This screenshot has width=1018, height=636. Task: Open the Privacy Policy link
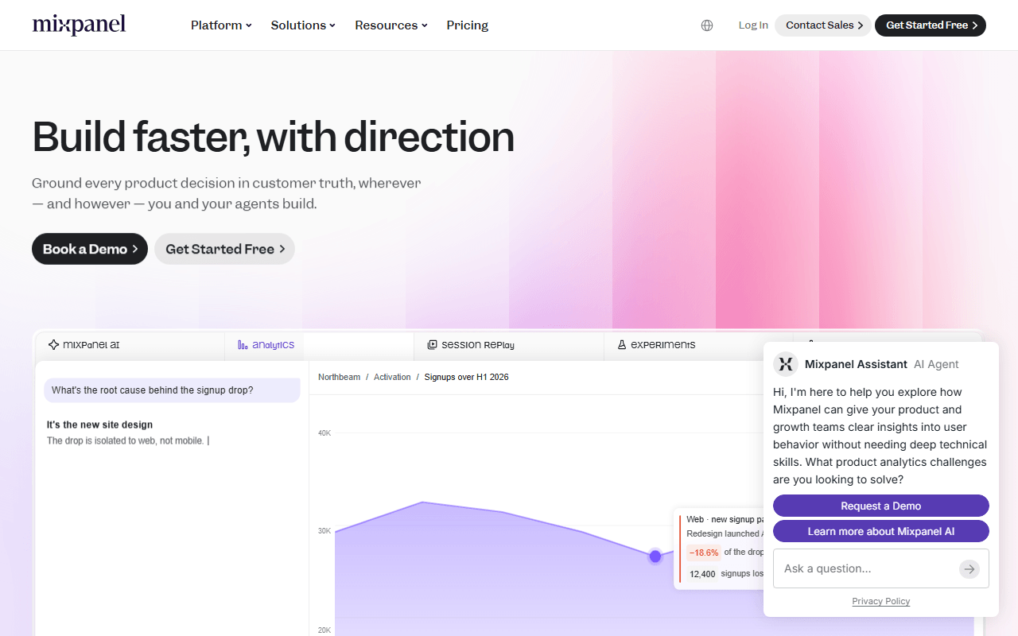pos(881,601)
